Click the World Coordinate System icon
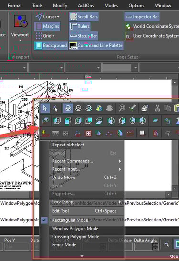Viewport: 179px width, 261px height. pos(128,26)
